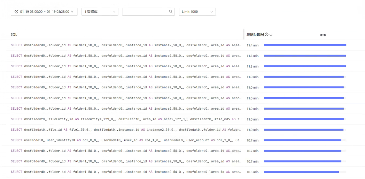Click the progress bar in the usermodel0_ row
Image resolution: width=365 pixels, height=179 pixels.
pos(305,140)
